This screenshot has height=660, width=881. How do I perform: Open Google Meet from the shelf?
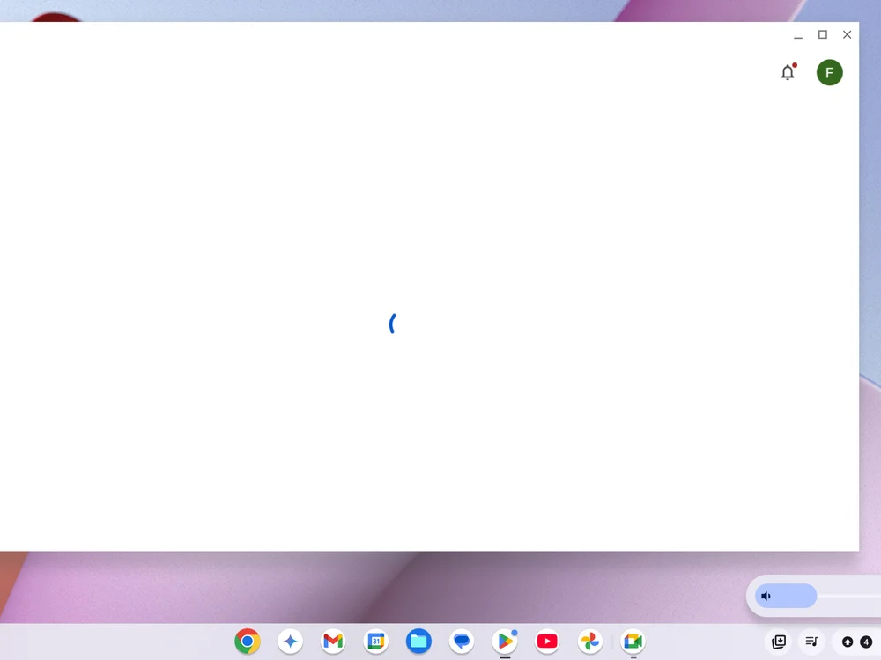coord(633,641)
